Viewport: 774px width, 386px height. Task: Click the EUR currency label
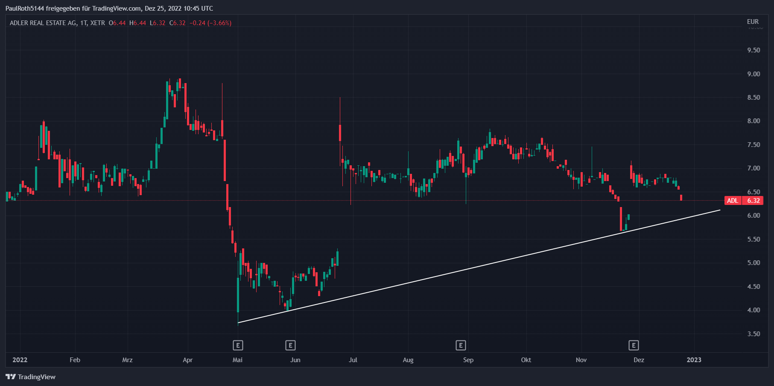click(753, 22)
